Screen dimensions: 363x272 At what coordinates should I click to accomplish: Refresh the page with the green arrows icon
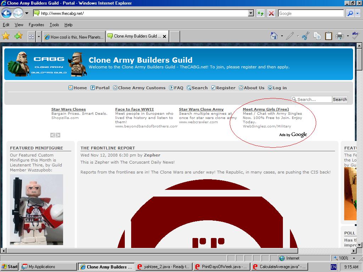coord(261,13)
